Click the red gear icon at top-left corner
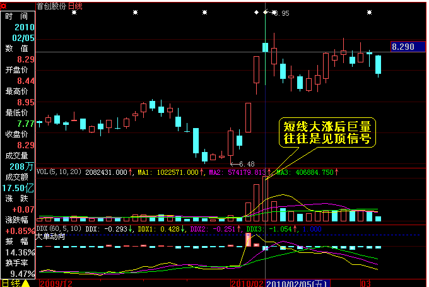Screen dimensions: 429x287 [3, 6]
